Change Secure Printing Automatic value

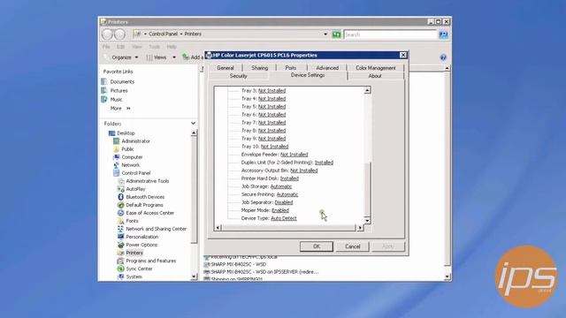287,194
